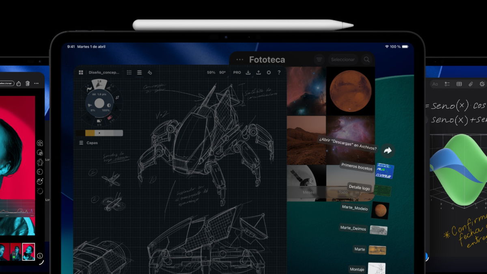Toggle PRO mode in the toolbar
Image resolution: width=487 pixels, height=274 pixels.
[x=237, y=72]
